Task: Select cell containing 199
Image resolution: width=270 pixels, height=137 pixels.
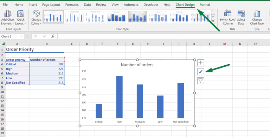Action: pyautogui.click(x=47, y=78)
